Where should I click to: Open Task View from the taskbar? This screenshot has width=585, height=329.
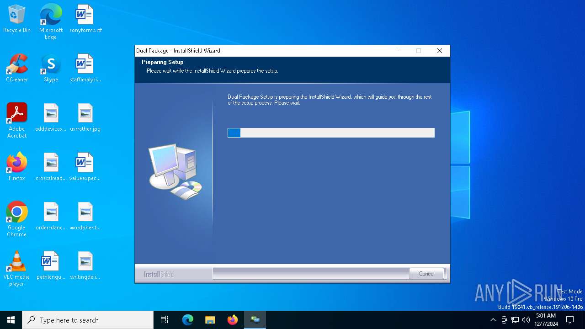(x=165, y=320)
